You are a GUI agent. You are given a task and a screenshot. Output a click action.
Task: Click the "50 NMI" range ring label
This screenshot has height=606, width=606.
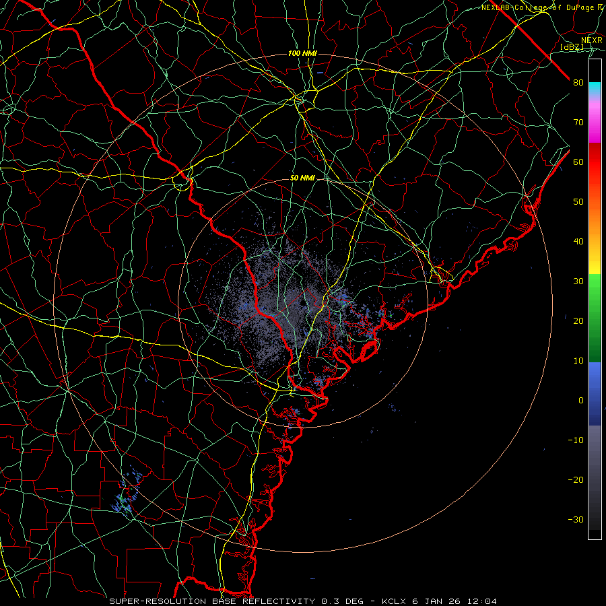click(302, 178)
